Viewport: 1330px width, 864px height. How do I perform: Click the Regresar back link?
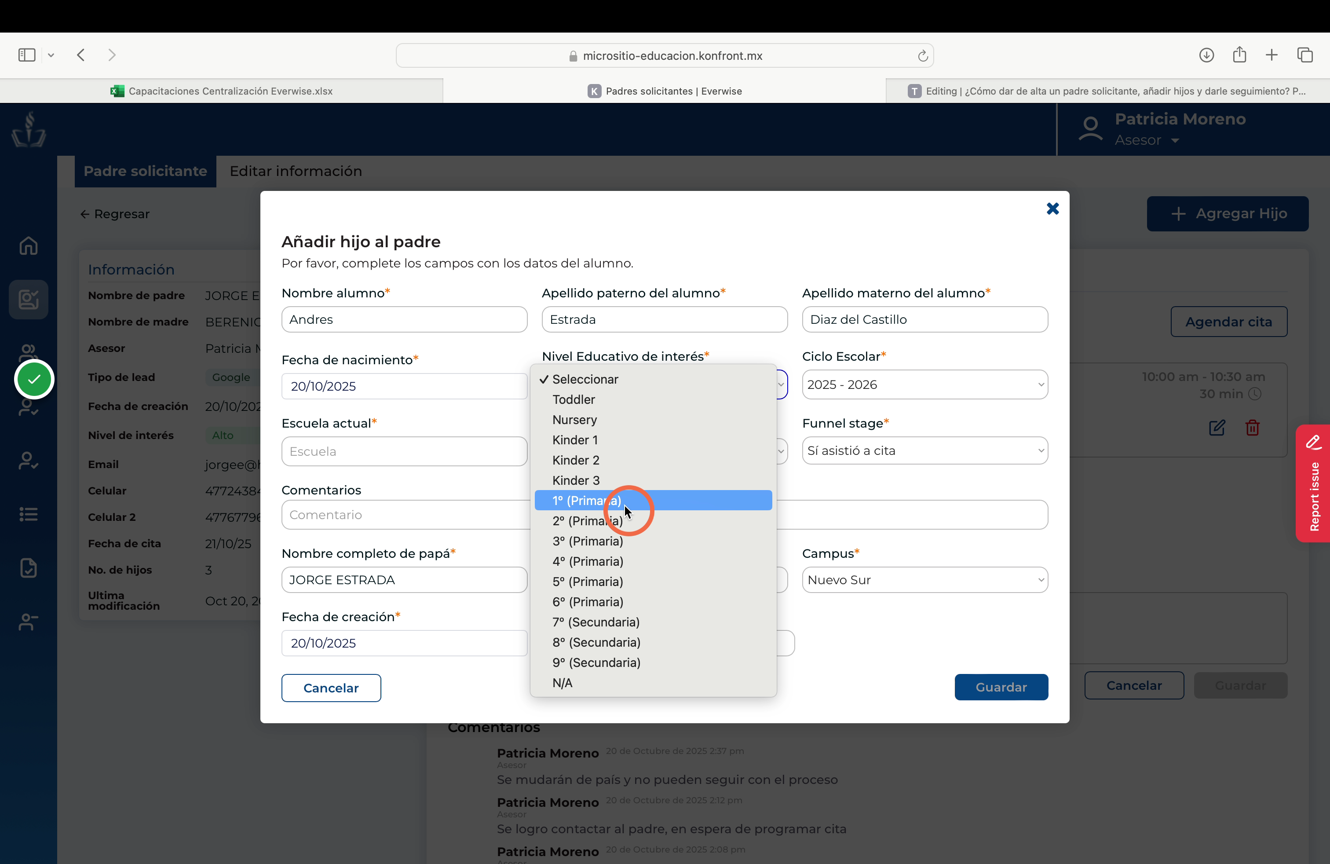coord(114,214)
